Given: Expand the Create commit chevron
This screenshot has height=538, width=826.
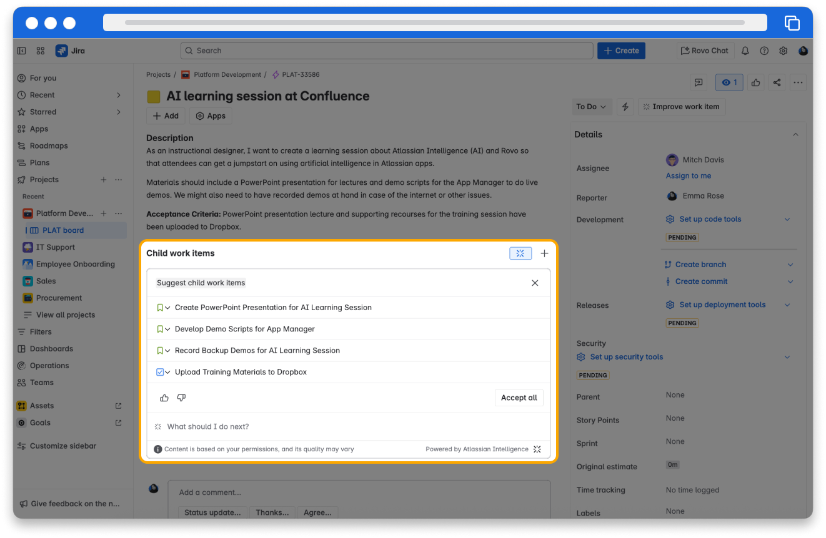Looking at the screenshot, I should [790, 281].
